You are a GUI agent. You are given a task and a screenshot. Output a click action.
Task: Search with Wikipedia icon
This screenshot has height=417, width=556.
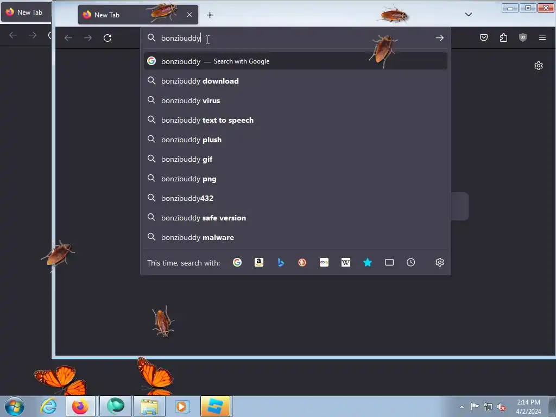[346, 262]
